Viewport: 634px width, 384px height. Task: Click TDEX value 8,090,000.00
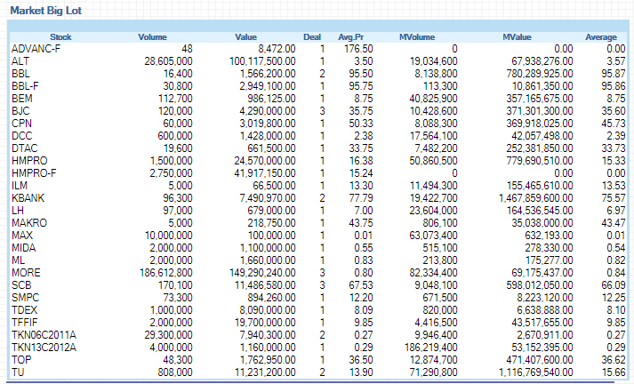(268, 310)
